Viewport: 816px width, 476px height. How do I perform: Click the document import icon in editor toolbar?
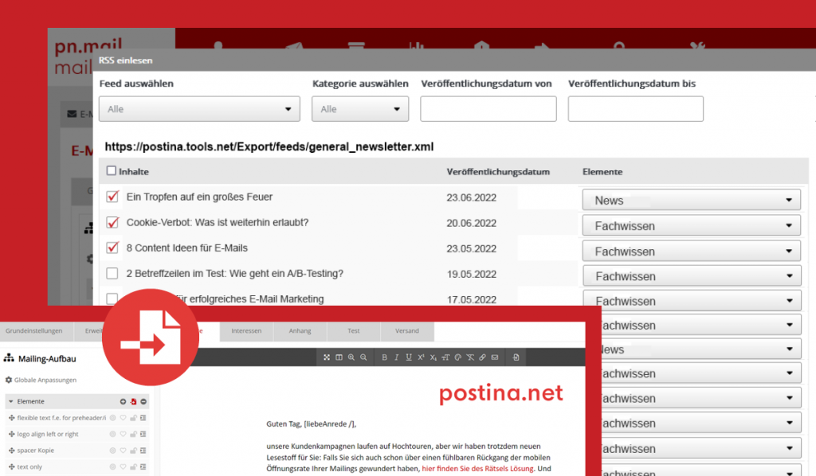point(516,357)
